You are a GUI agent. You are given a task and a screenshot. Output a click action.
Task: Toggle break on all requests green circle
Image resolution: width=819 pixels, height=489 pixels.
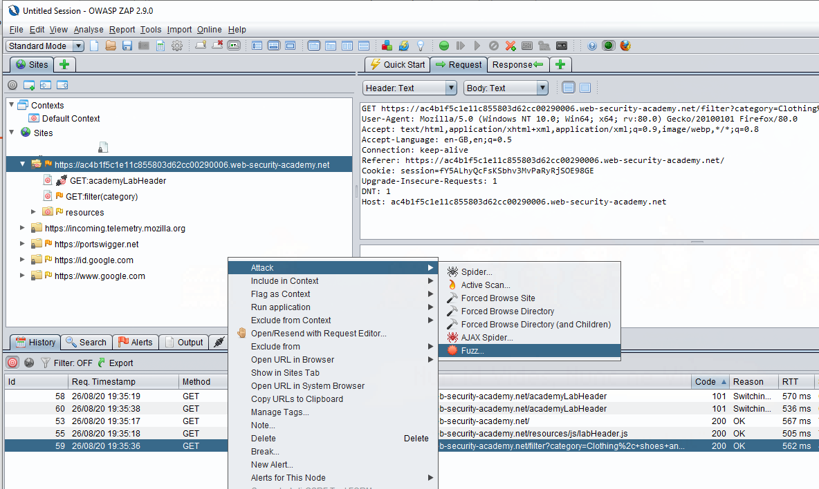tap(443, 46)
